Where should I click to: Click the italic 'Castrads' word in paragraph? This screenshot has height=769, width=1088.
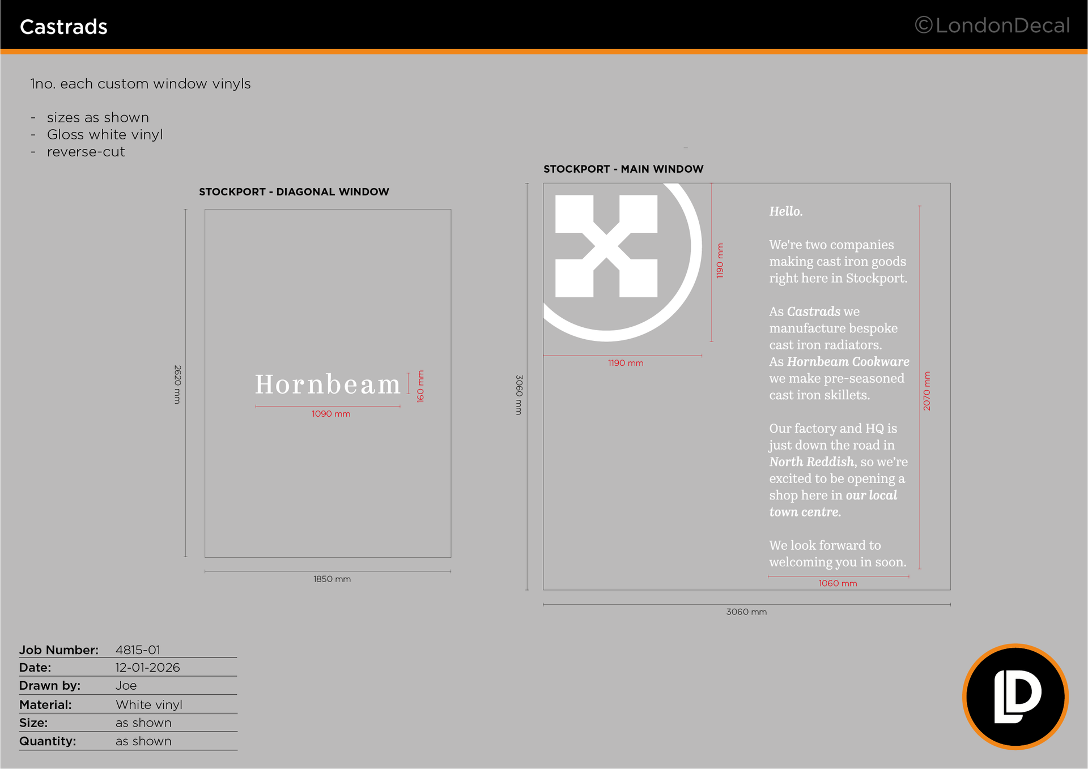pos(814,311)
